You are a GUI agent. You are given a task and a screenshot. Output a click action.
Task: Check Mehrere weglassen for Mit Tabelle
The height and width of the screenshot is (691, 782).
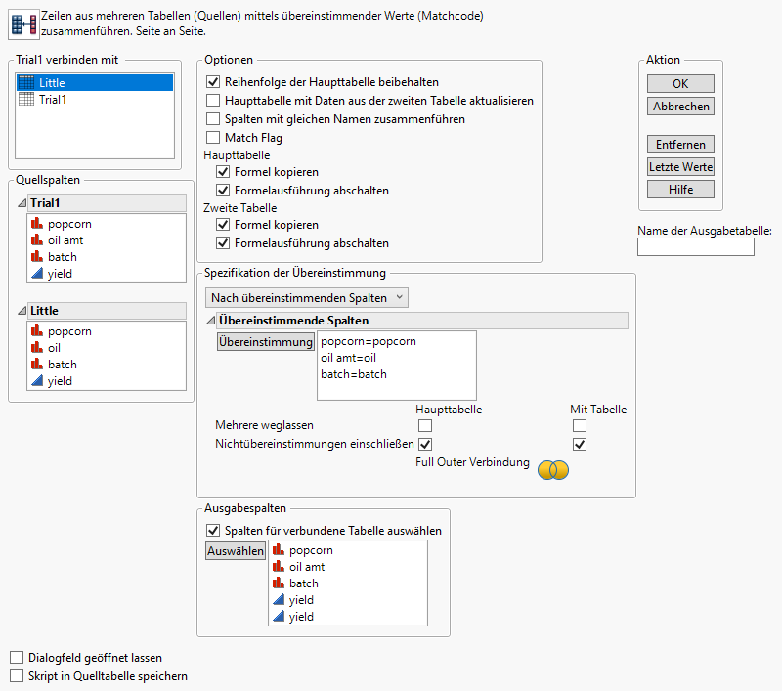(x=580, y=426)
